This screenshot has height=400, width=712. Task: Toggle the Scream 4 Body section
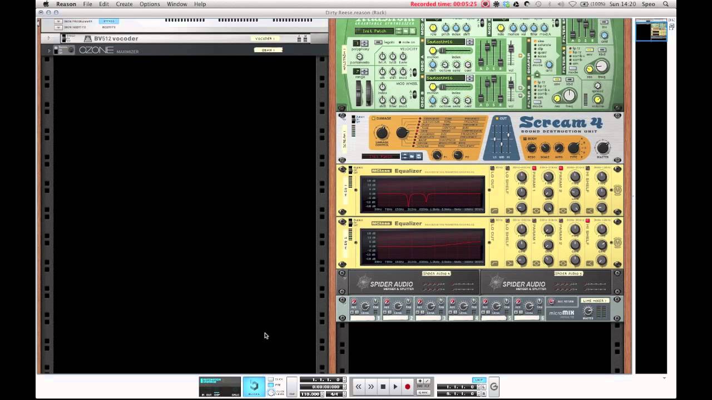524,138
